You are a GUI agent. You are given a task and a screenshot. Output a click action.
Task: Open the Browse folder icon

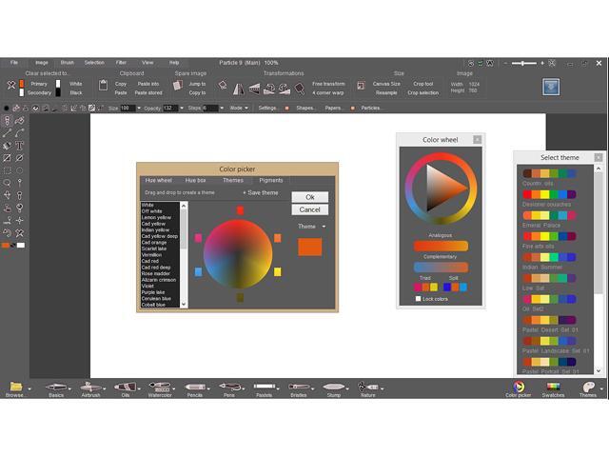pos(15,387)
